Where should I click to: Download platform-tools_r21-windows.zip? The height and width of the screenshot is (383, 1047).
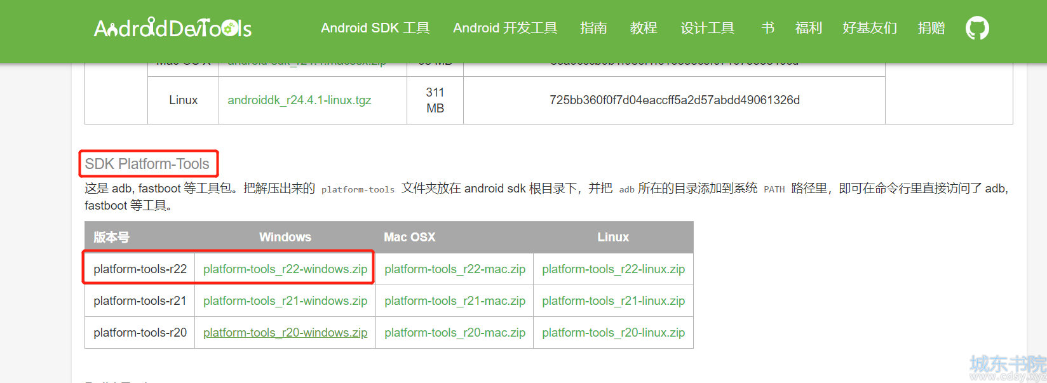pyautogui.click(x=285, y=301)
